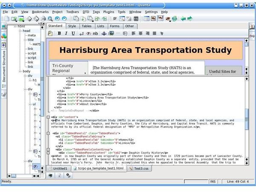The height and width of the screenshot is (192, 256).
Task: Click the Anchor tag icon
Action: tap(104, 34)
